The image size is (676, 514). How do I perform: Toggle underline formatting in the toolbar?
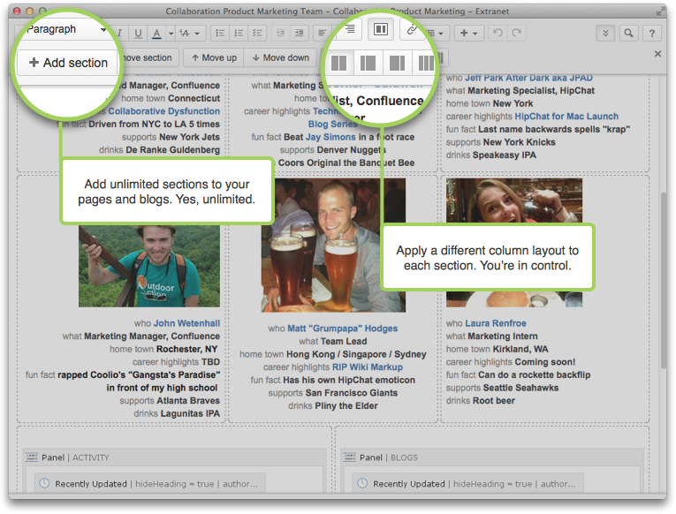coord(138,34)
